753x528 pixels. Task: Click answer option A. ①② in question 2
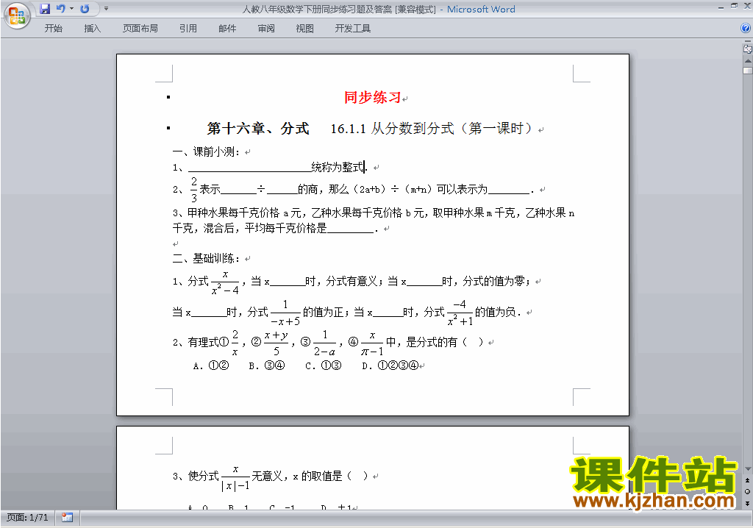pos(211,365)
